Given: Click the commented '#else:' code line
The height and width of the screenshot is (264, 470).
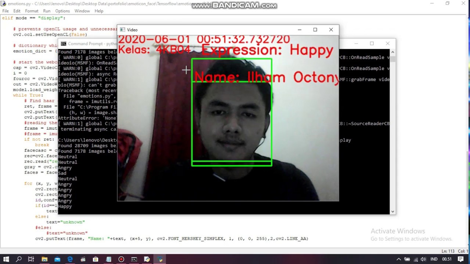Looking at the screenshot, I should (43, 227).
